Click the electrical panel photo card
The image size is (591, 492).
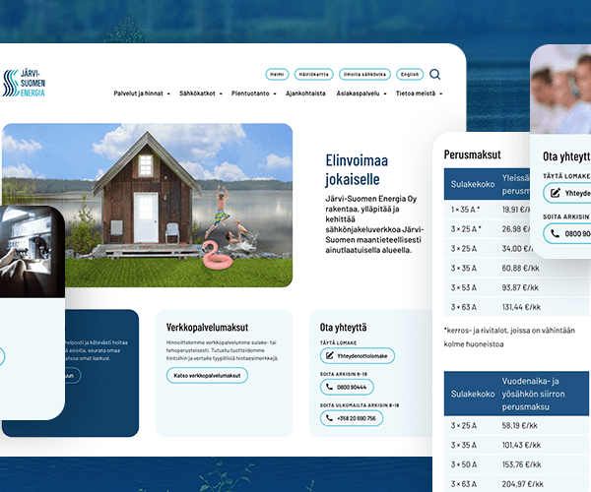point(33,252)
